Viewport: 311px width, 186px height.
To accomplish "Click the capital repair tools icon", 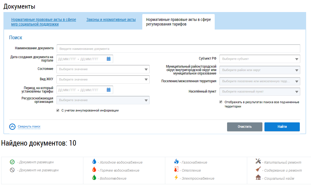I will (258, 162).
